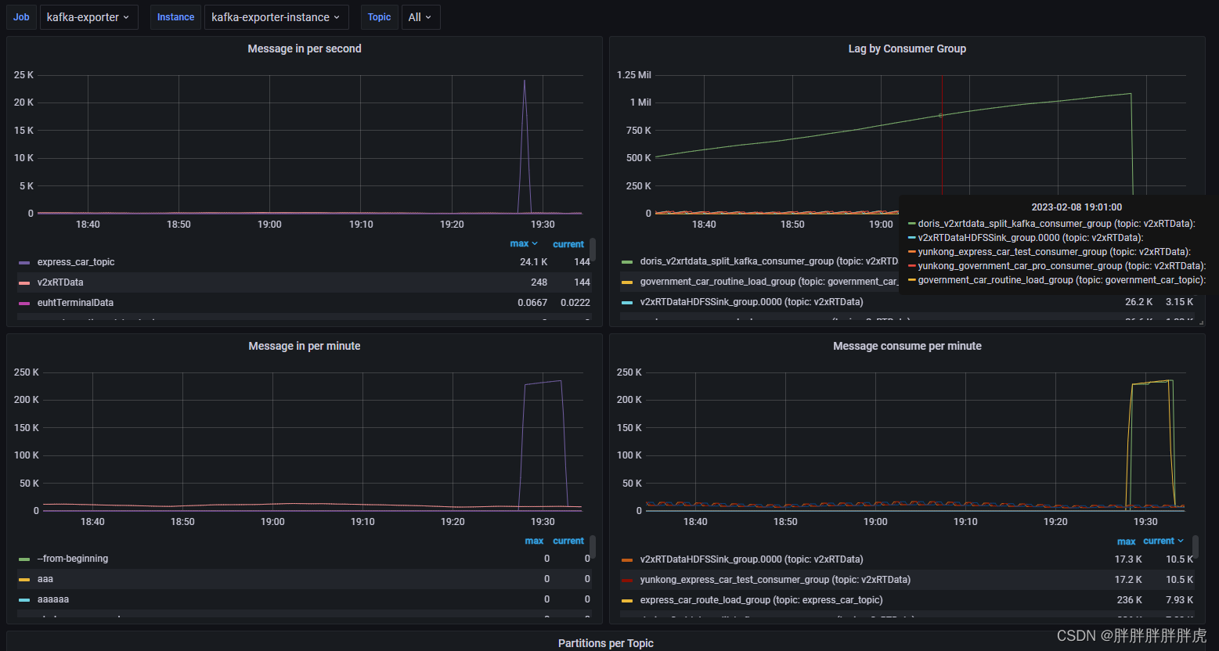
Task: Toggle express_car_topic series visibility
Action: tap(76, 262)
